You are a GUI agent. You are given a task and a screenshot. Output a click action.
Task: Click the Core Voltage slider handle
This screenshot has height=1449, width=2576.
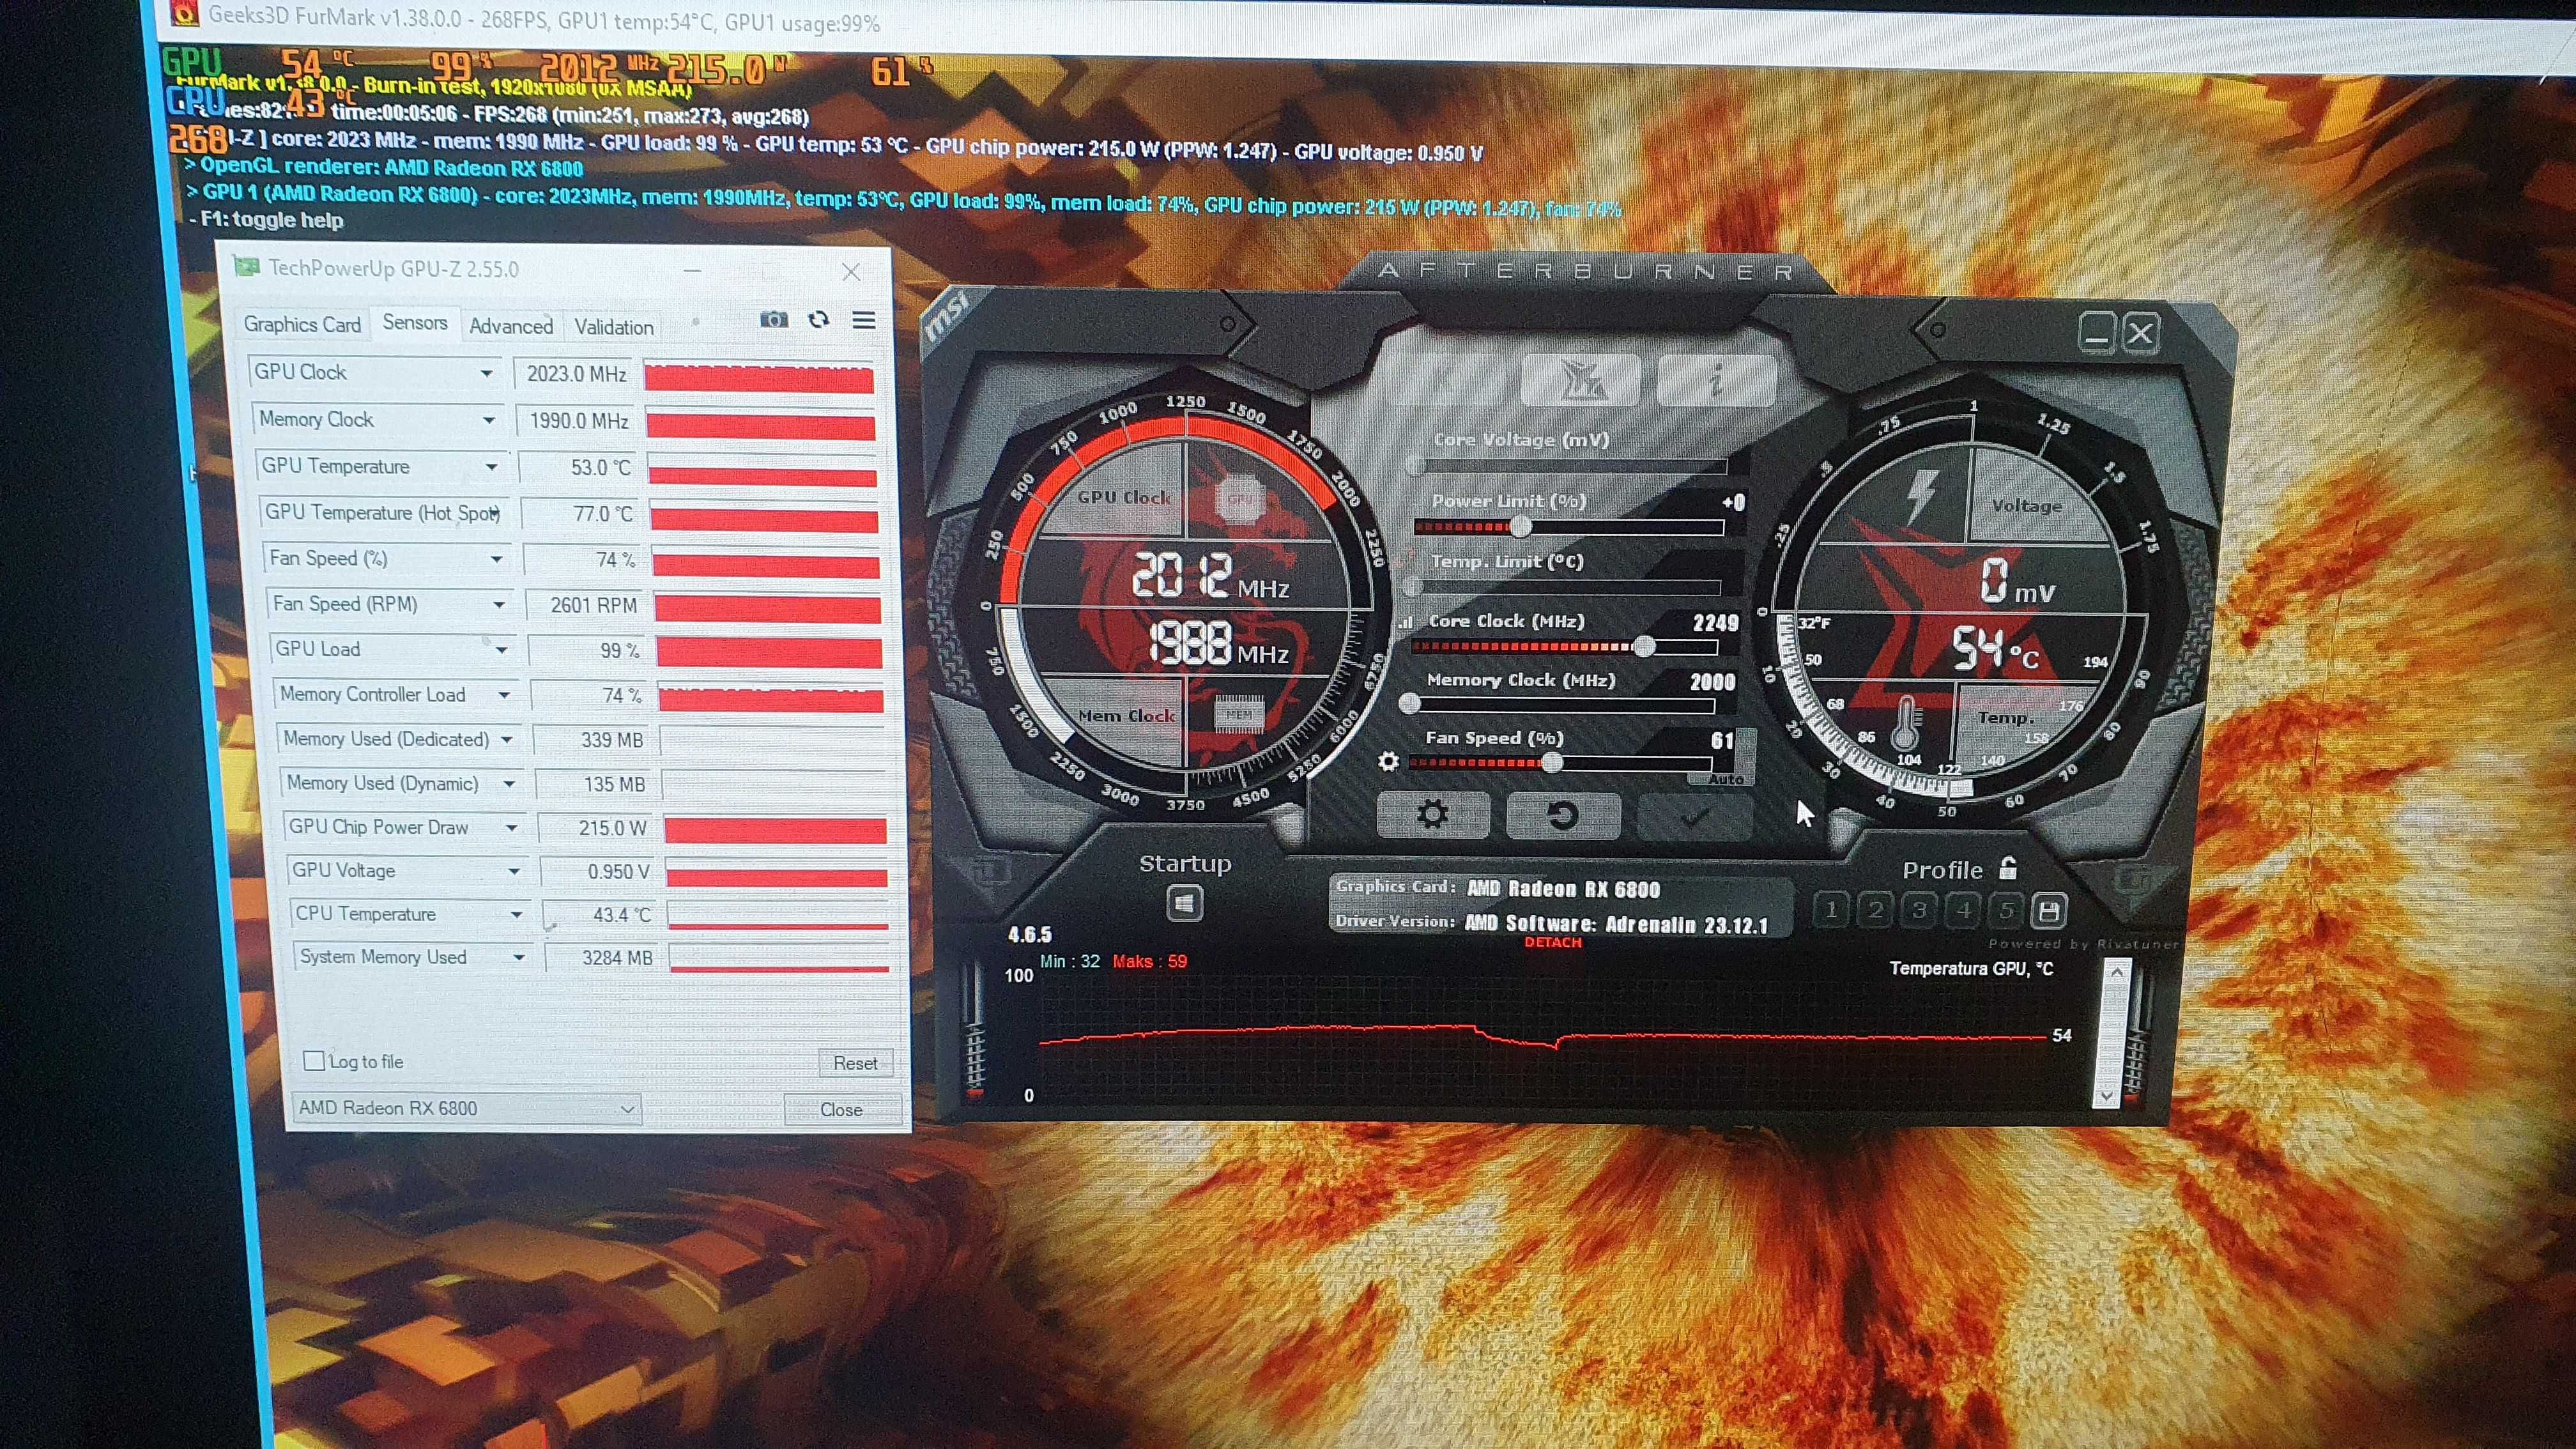click(x=1415, y=466)
